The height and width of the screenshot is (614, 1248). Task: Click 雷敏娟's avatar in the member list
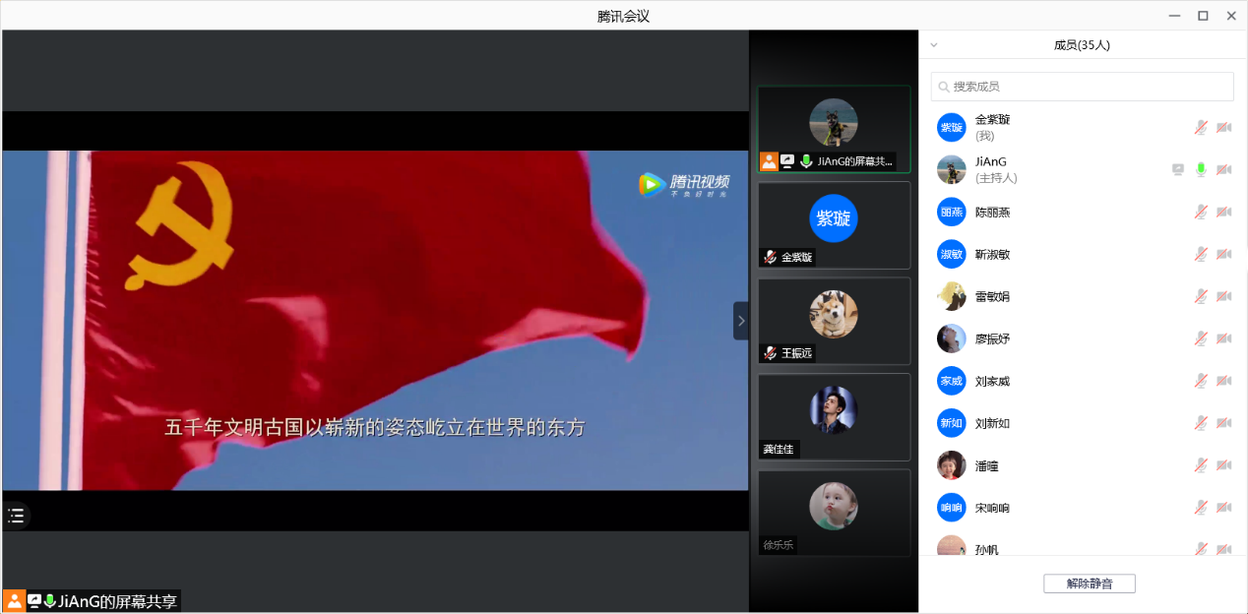(952, 296)
